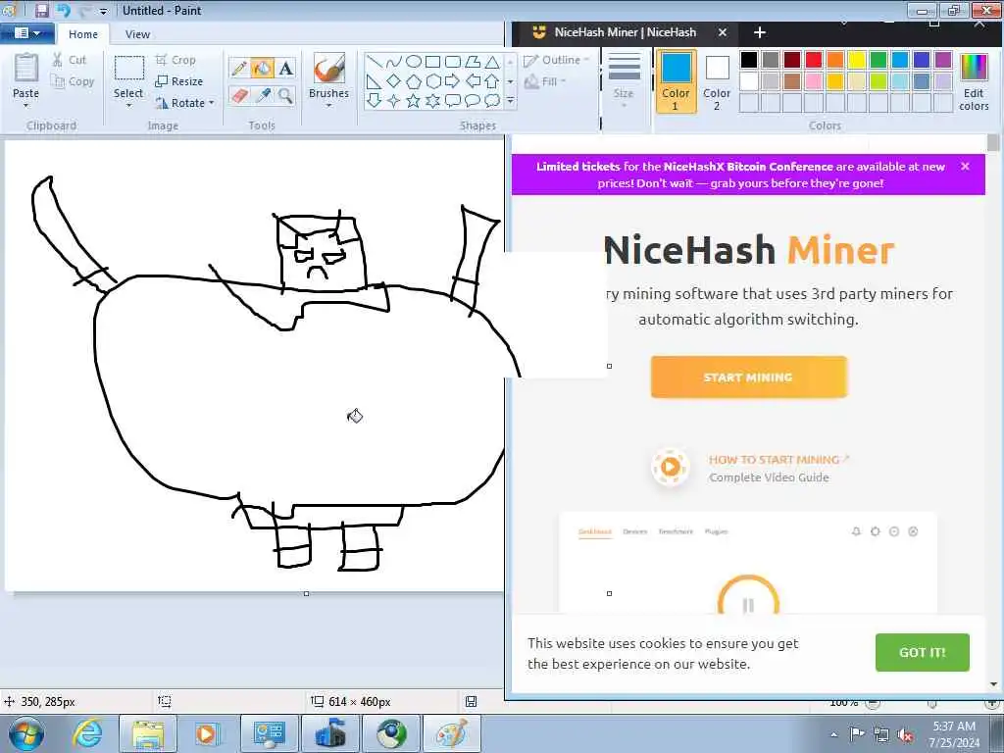Open Internet Explorer from taskbar
1004x753 pixels.
coord(87,733)
